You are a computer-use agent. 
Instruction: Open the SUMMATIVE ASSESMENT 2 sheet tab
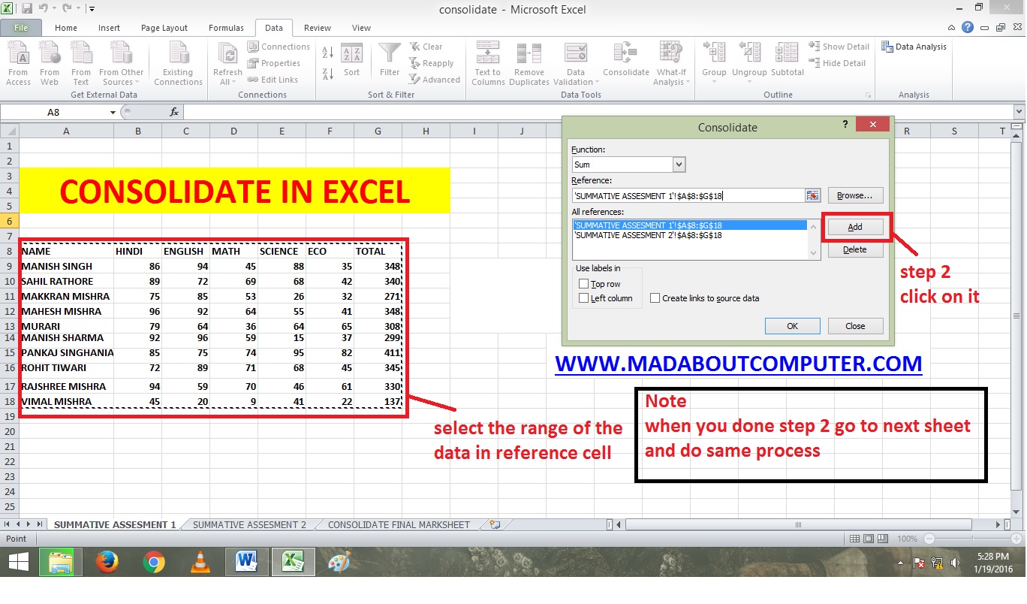point(249,525)
